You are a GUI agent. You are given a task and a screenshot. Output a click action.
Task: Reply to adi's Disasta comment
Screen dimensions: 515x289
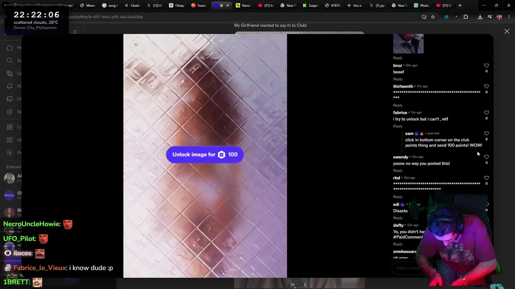click(x=398, y=218)
